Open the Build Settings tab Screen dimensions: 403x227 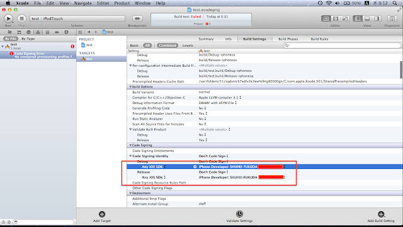tap(254, 39)
